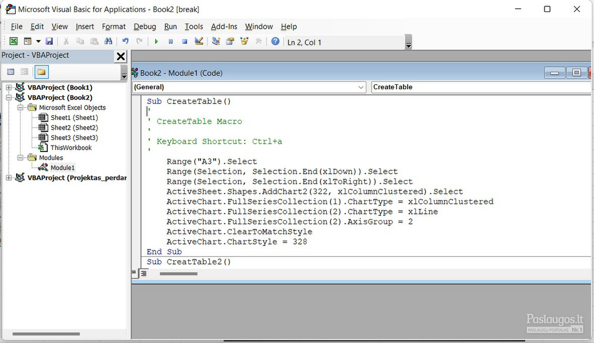Click the Project panel toolbar options arrow
The width and height of the screenshot is (594, 343).
click(124, 72)
